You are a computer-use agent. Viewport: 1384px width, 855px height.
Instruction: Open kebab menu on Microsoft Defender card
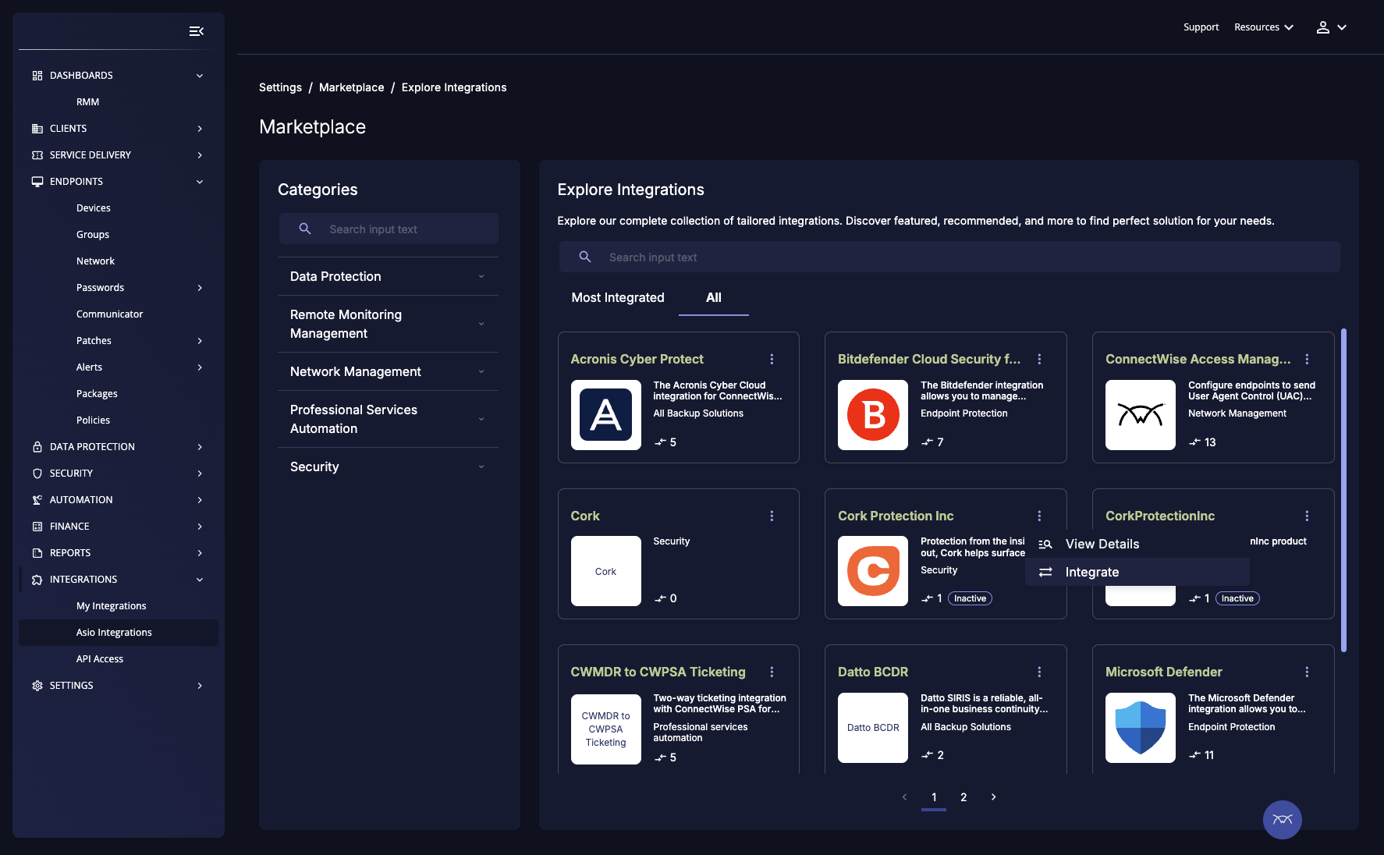click(1307, 672)
